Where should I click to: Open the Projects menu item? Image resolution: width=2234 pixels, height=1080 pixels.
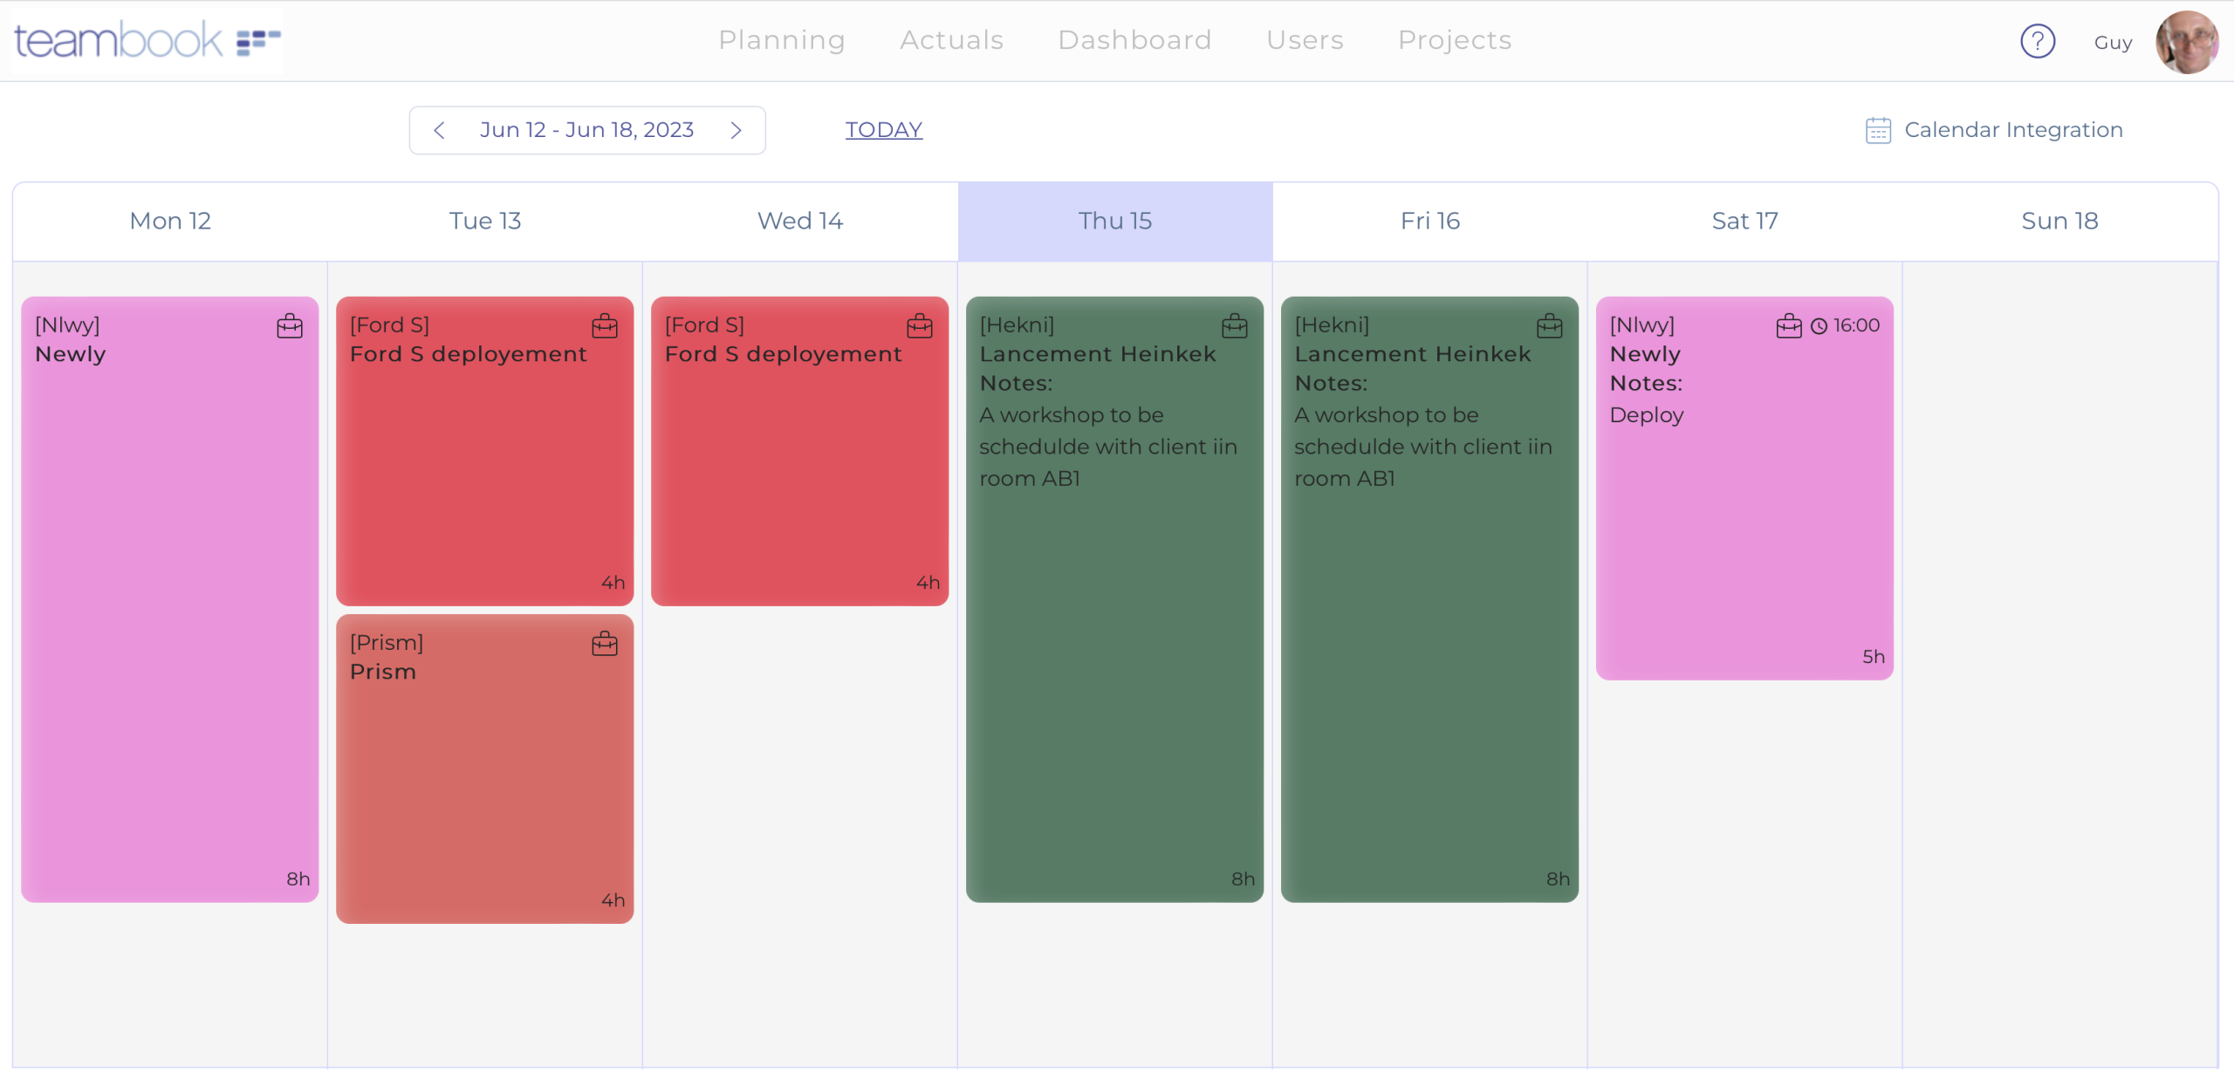click(x=1454, y=40)
